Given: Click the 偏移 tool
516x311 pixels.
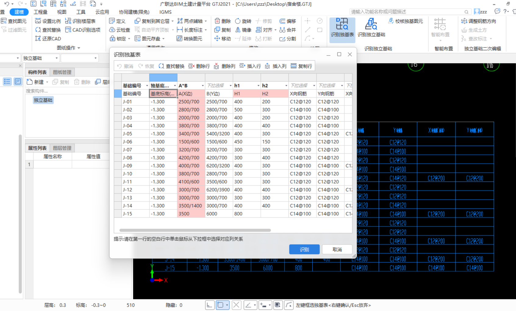Looking at the screenshot, I should (288, 21).
